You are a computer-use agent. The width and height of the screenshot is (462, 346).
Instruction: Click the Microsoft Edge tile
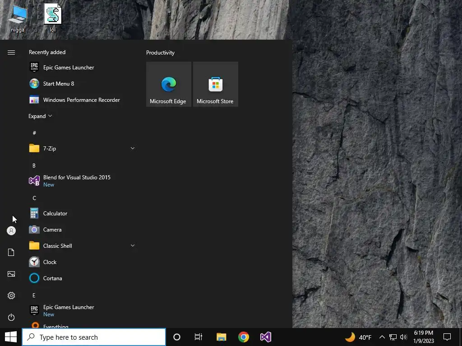click(169, 84)
